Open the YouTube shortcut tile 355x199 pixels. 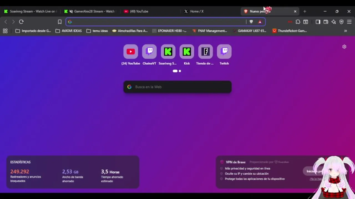(131, 52)
